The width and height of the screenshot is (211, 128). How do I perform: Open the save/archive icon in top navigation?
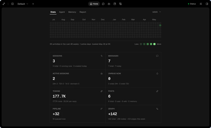click(x=115, y=4)
